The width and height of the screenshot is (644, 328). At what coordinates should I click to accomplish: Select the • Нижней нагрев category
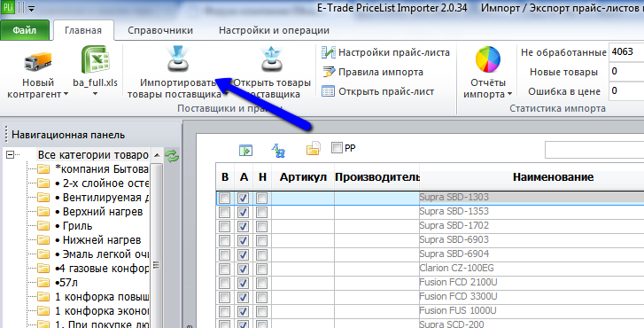pos(97,239)
